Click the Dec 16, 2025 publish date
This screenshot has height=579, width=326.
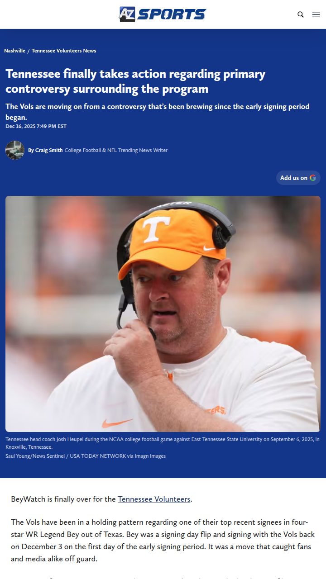(36, 126)
